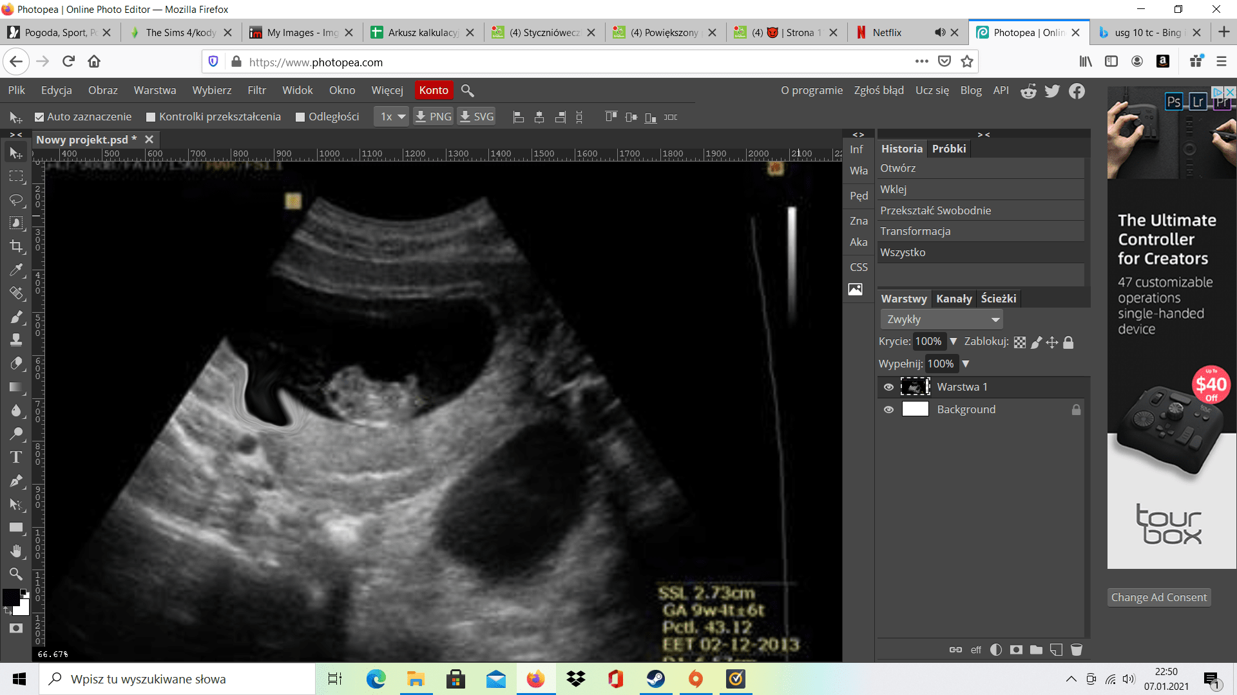Viewport: 1237px width, 695px height.
Task: Select the Lasso tool
Action: click(16, 200)
